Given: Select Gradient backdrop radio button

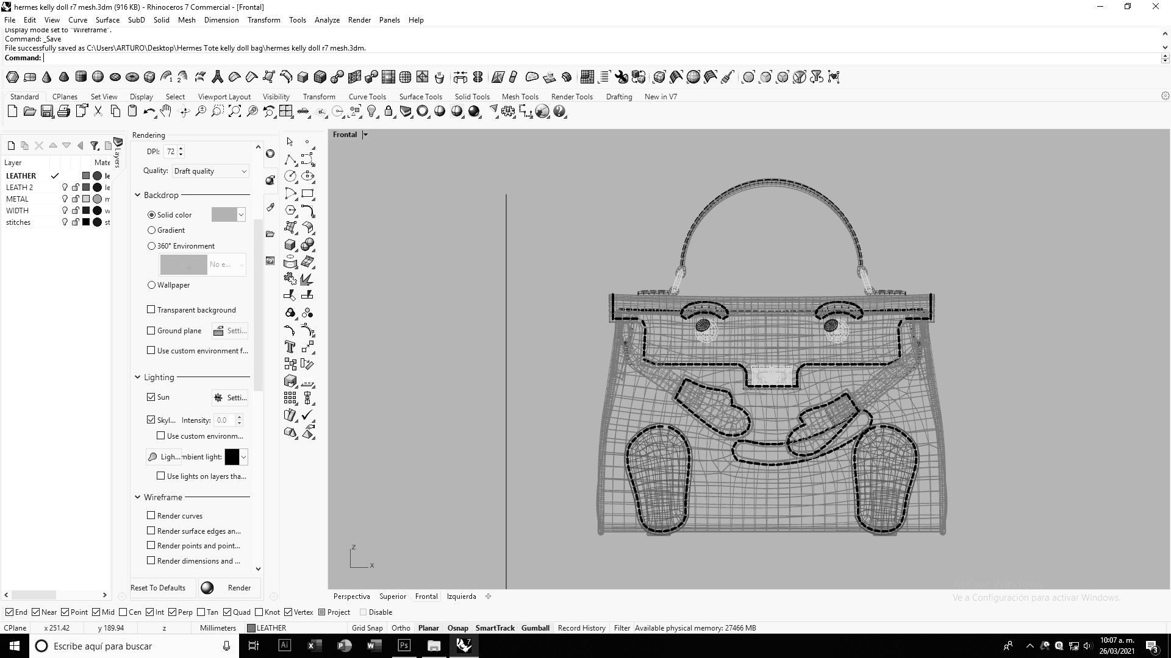Looking at the screenshot, I should tap(151, 230).
